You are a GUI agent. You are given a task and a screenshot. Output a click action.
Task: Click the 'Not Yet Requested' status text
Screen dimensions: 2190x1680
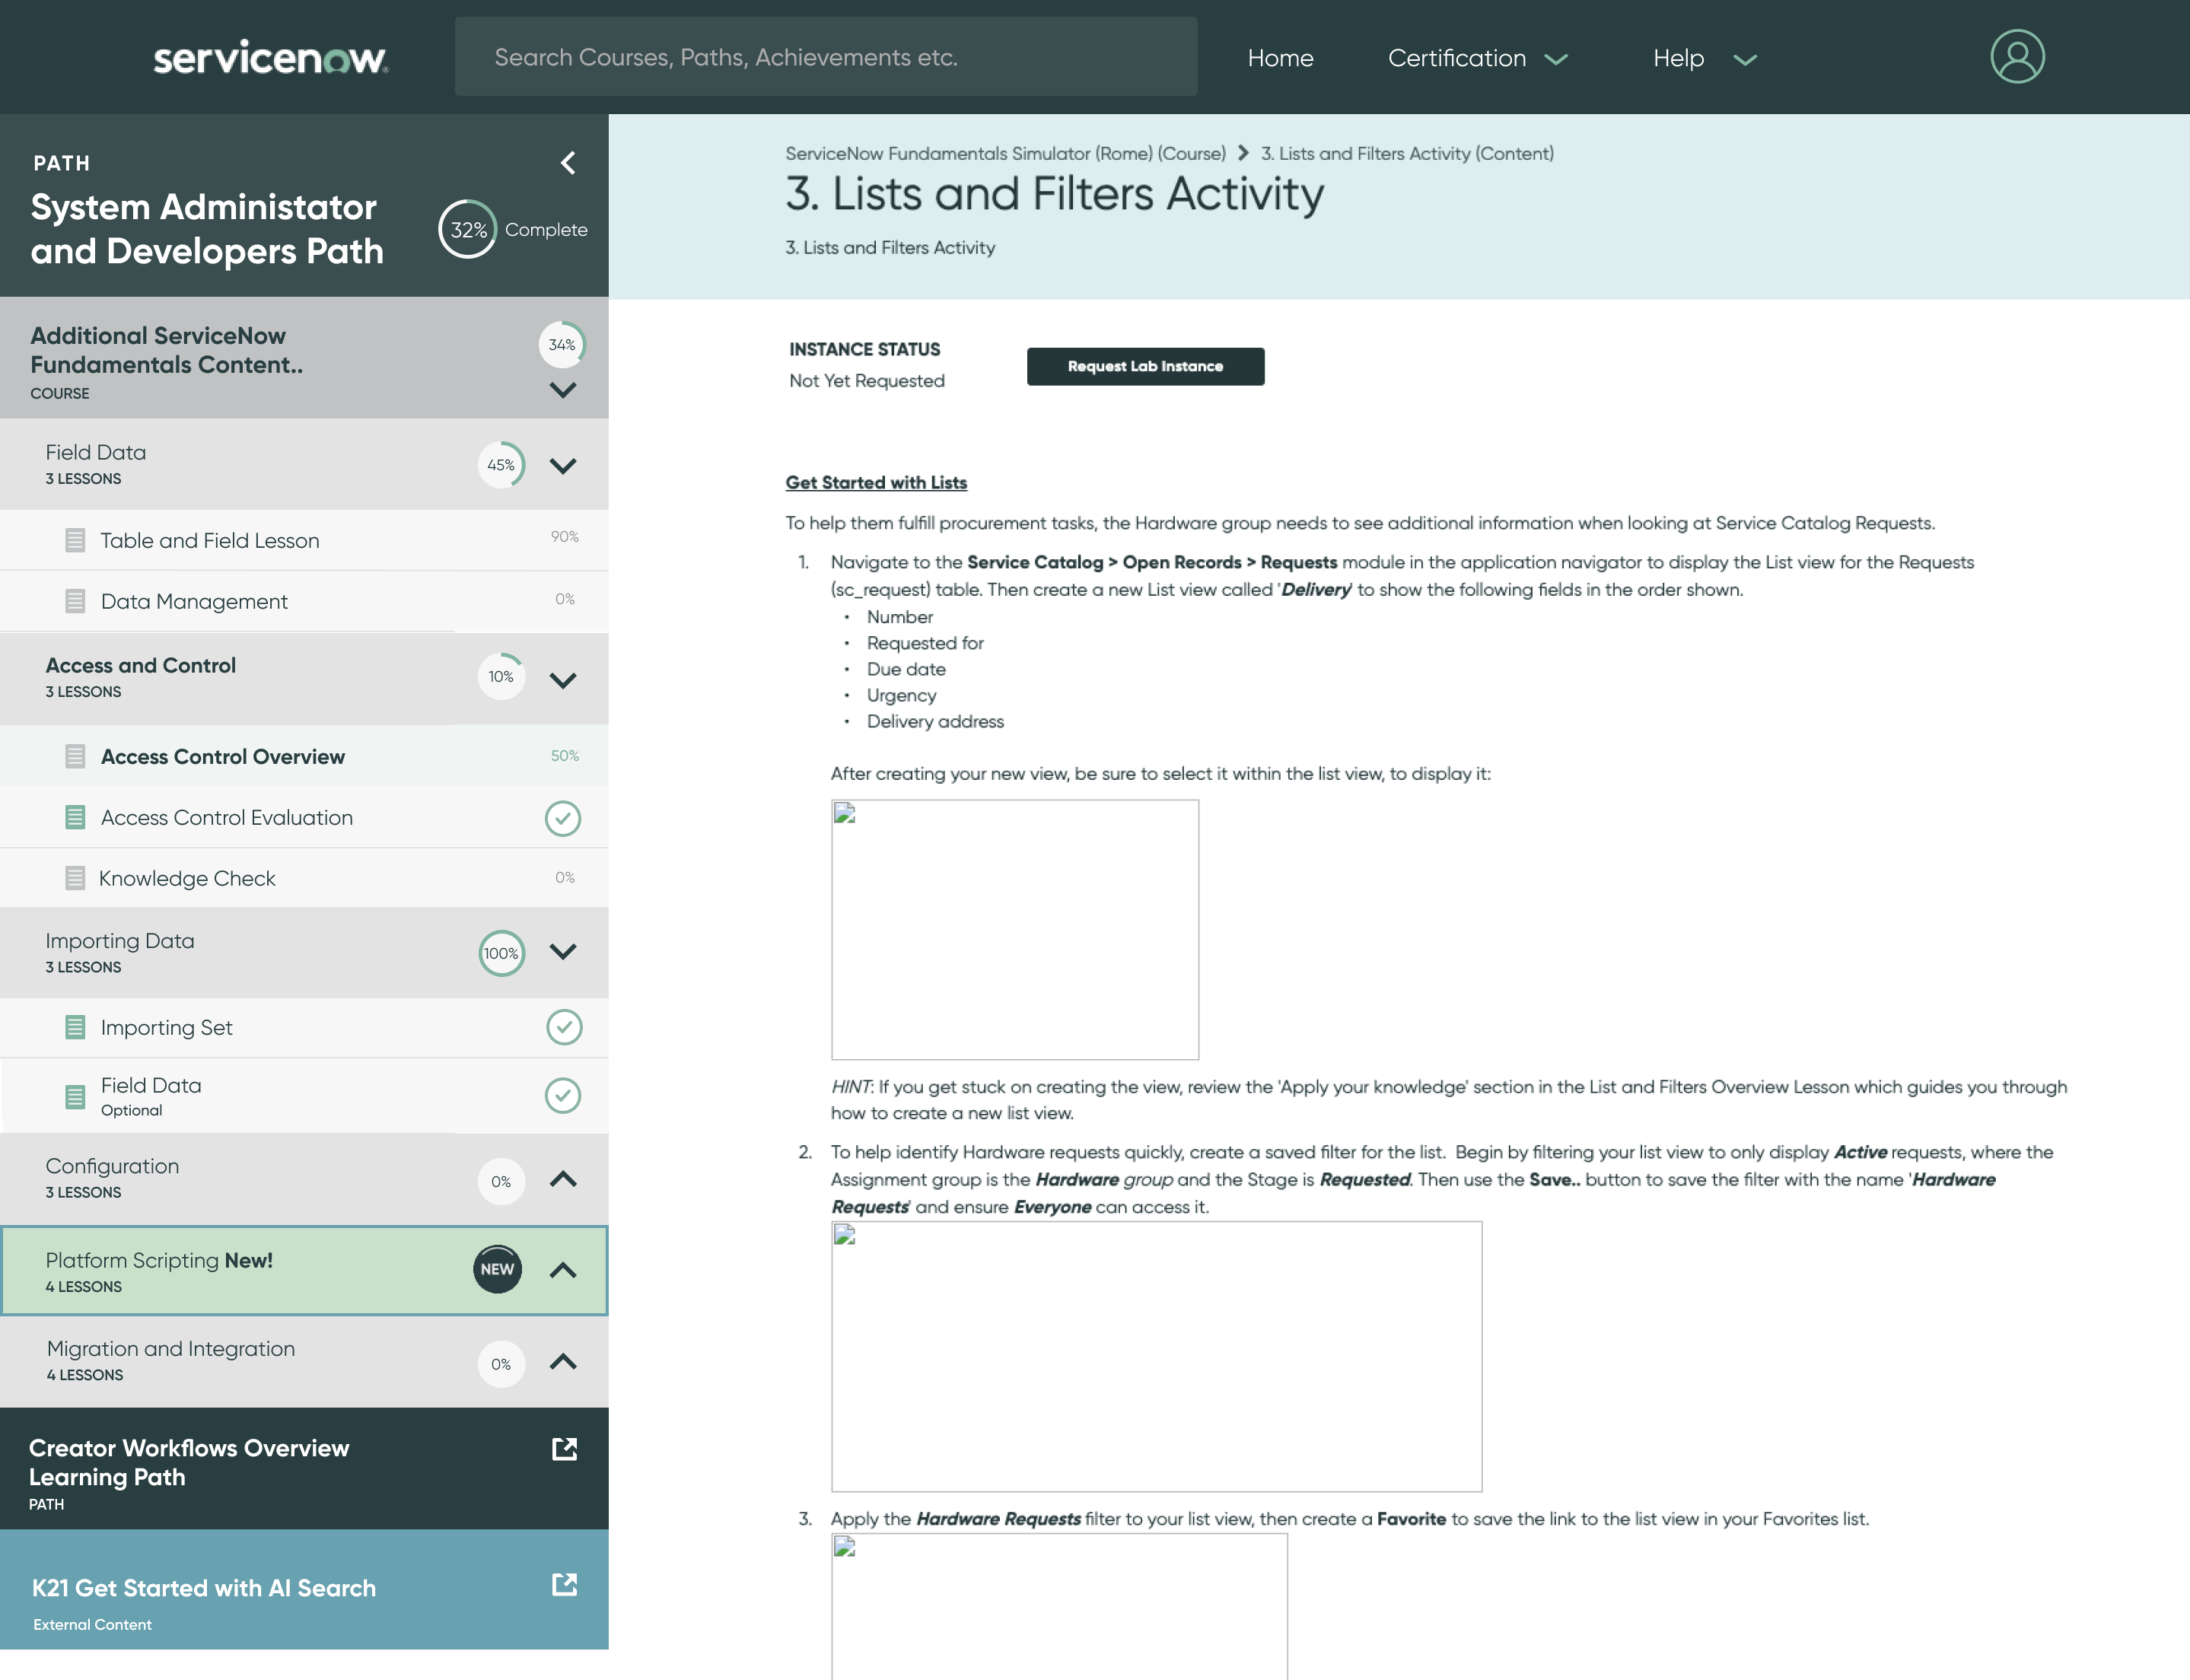click(x=867, y=381)
